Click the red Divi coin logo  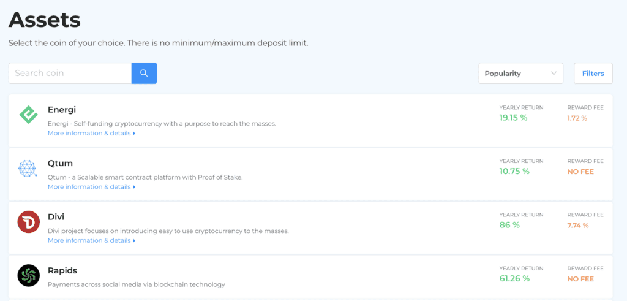[28, 222]
